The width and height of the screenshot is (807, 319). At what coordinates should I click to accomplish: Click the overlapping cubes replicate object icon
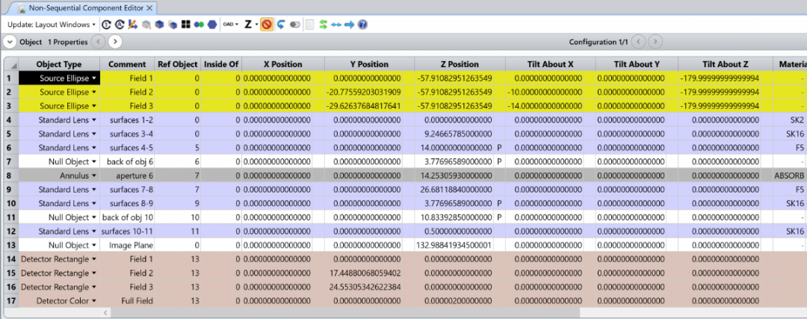coord(173,24)
